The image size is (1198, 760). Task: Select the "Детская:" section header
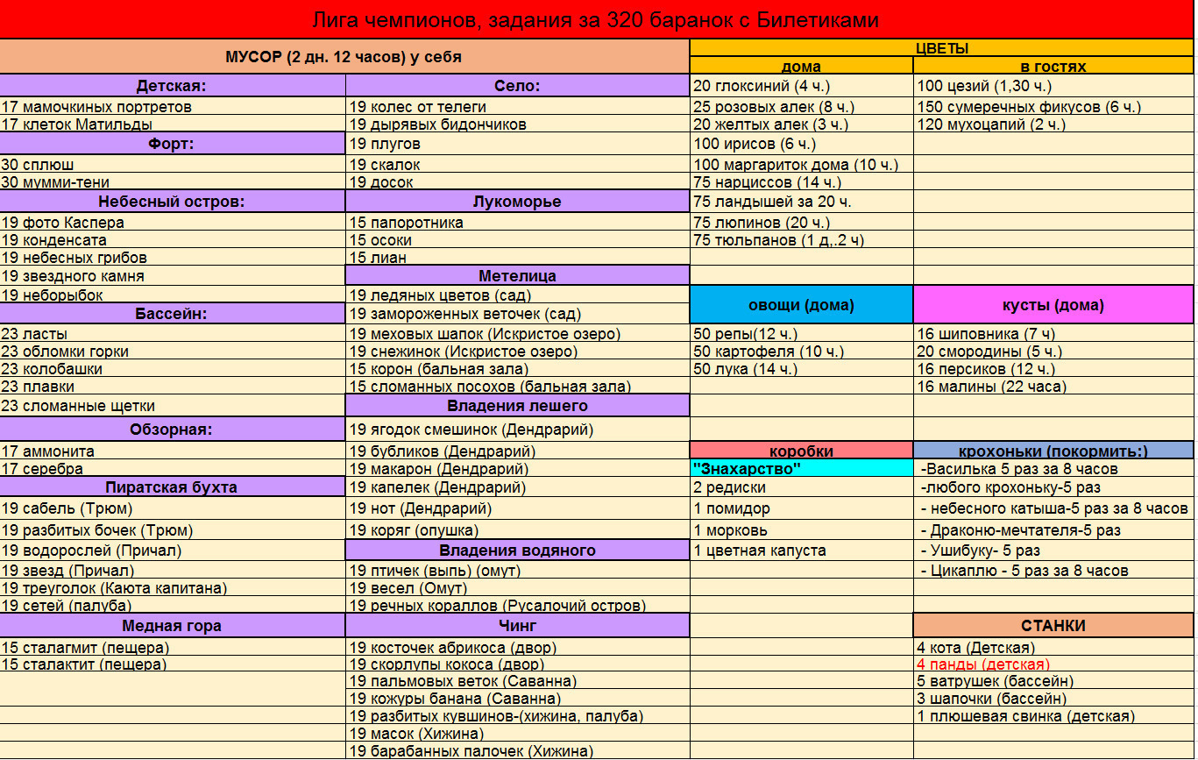172,86
